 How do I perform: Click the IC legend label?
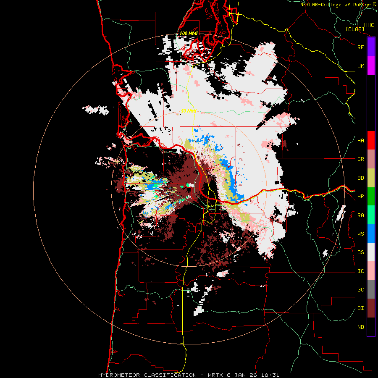[x=360, y=271]
